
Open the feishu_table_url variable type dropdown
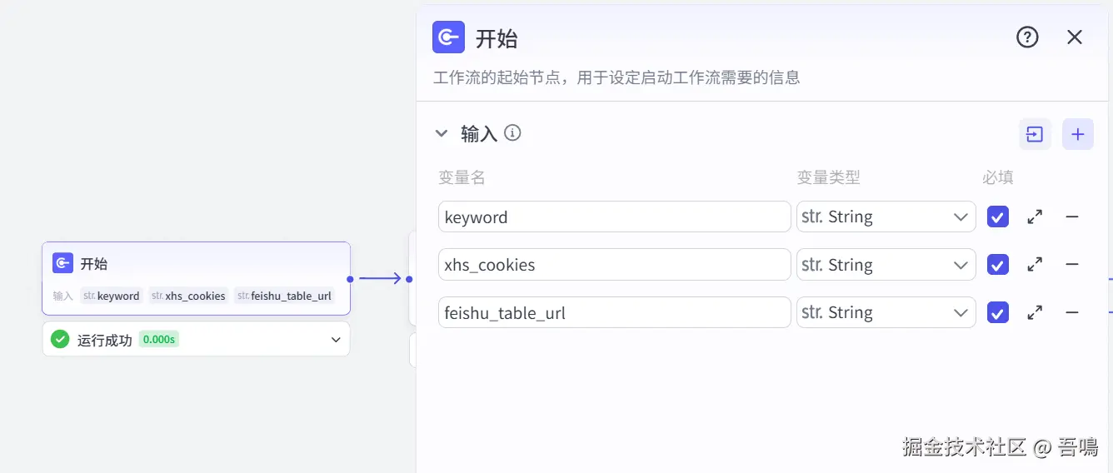coord(886,313)
